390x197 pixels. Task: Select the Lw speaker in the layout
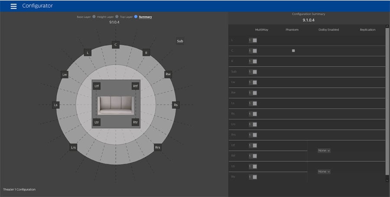click(65, 75)
